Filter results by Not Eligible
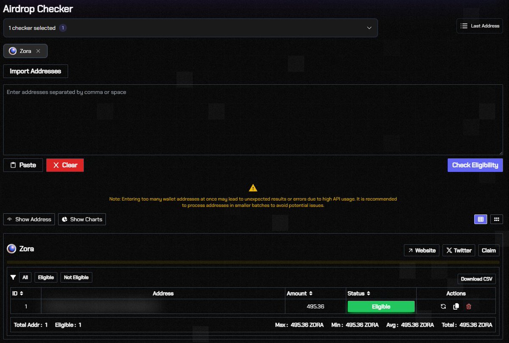509x343 pixels. pos(76,277)
